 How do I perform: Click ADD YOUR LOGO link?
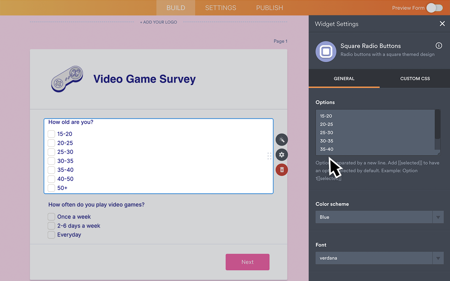pos(158,22)
